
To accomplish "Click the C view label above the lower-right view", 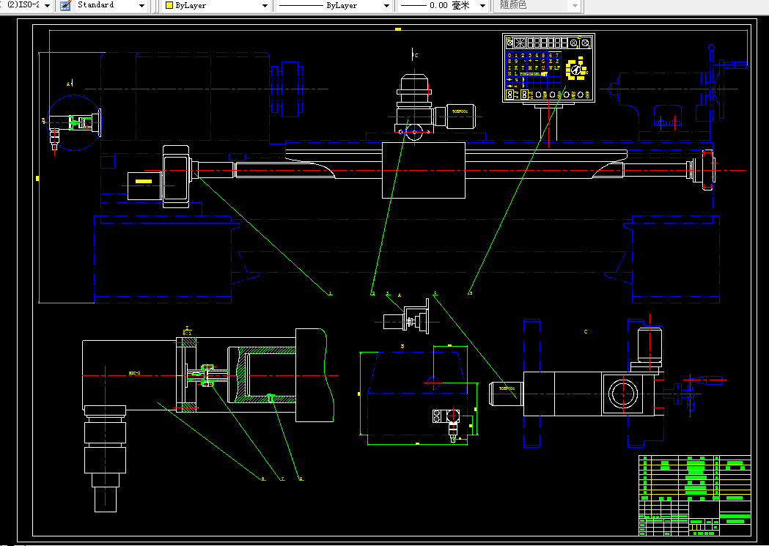I will pos(586,332).
